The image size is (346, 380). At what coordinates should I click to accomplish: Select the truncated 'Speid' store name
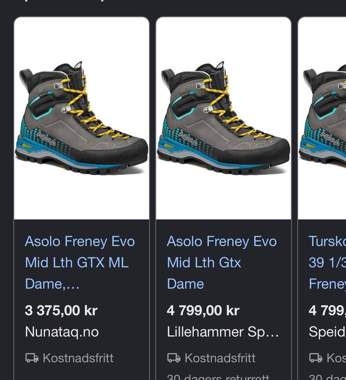click(327, 332)
